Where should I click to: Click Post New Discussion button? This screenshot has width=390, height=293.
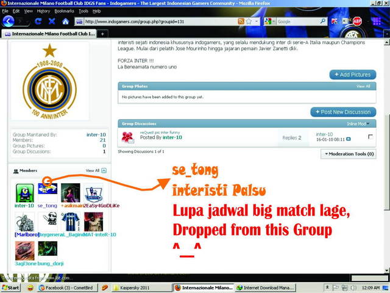click(343, 112)
